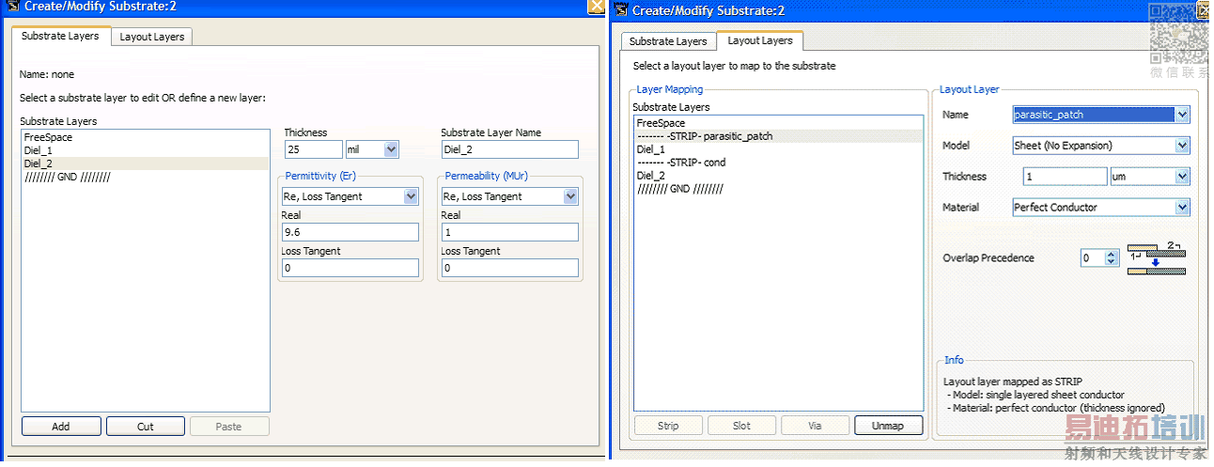Select FreeSpace in layer mapping list
Viewport: 1214px width, 467px height.
click(x=779, y=123)
